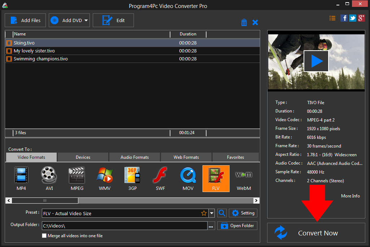Switch to the Favorites tab
This screenshot has width=370, height=247.
pyautogui.click(x=235, y=157)
